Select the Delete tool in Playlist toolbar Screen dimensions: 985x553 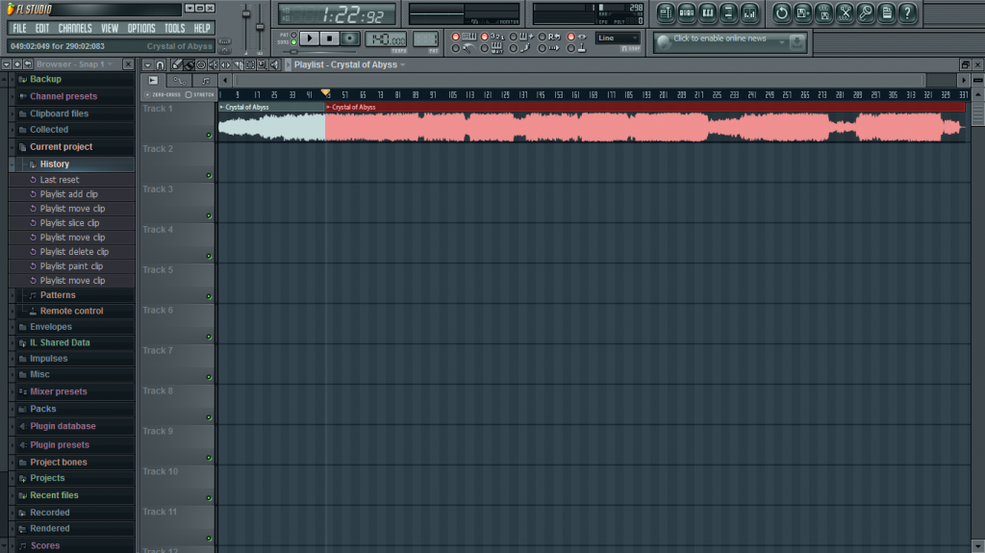pyautogui.click(x=201, y=64)
